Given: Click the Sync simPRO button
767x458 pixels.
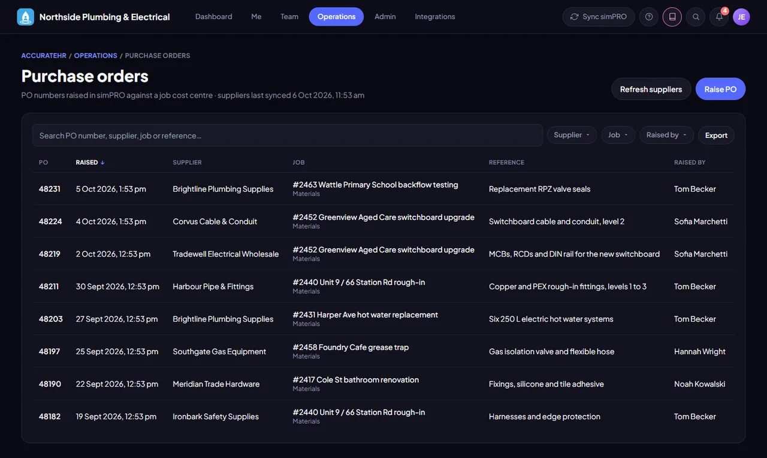Looking at the screenshot, I should (599, 17).
